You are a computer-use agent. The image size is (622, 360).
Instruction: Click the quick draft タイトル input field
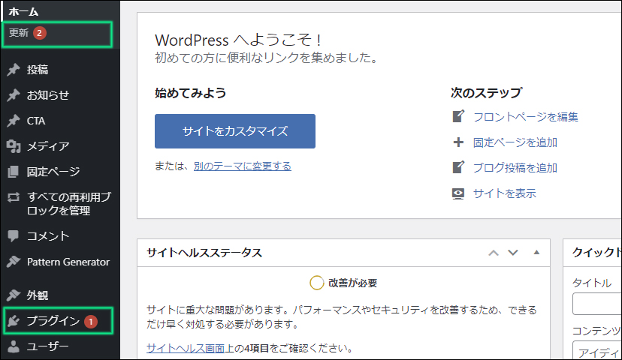pyautogui.click(x=597, y=304)
